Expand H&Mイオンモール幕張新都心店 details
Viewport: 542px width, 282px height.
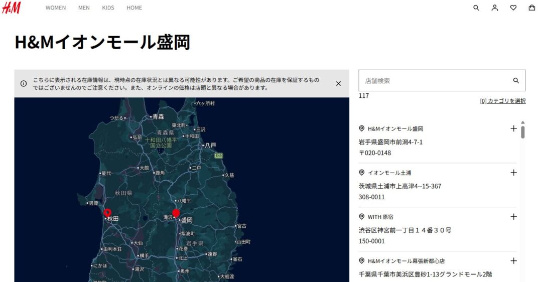click(513, 261)
